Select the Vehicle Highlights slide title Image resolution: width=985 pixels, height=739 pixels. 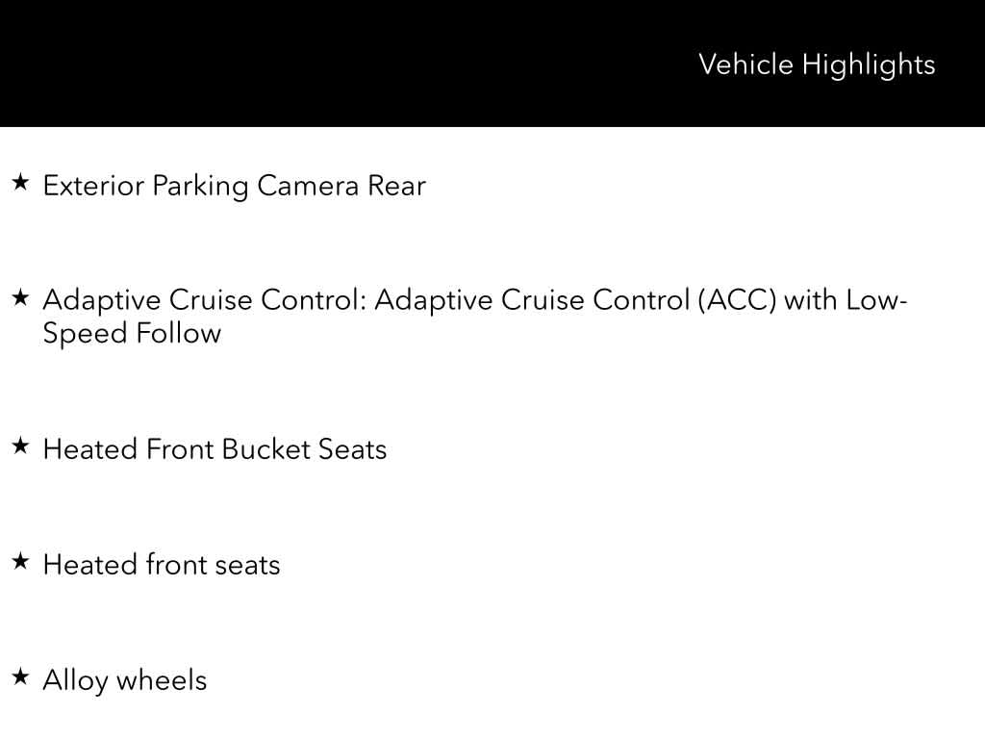816,64
